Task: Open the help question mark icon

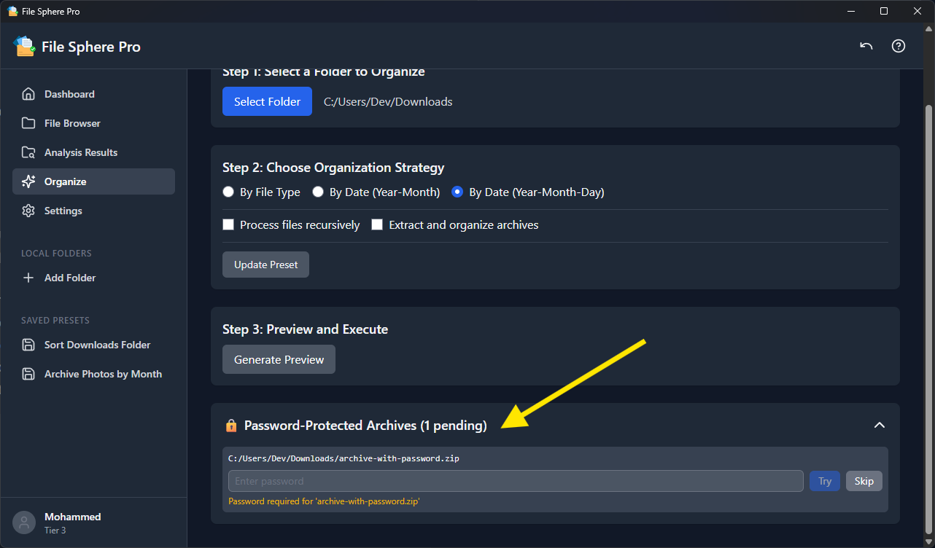Action: (899, 46)
